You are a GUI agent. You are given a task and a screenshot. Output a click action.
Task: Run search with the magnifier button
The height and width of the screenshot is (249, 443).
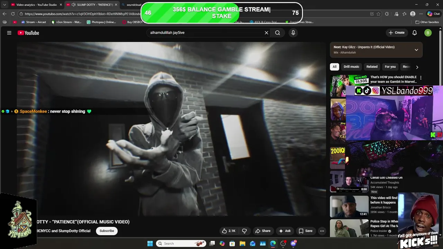[278, 33]
